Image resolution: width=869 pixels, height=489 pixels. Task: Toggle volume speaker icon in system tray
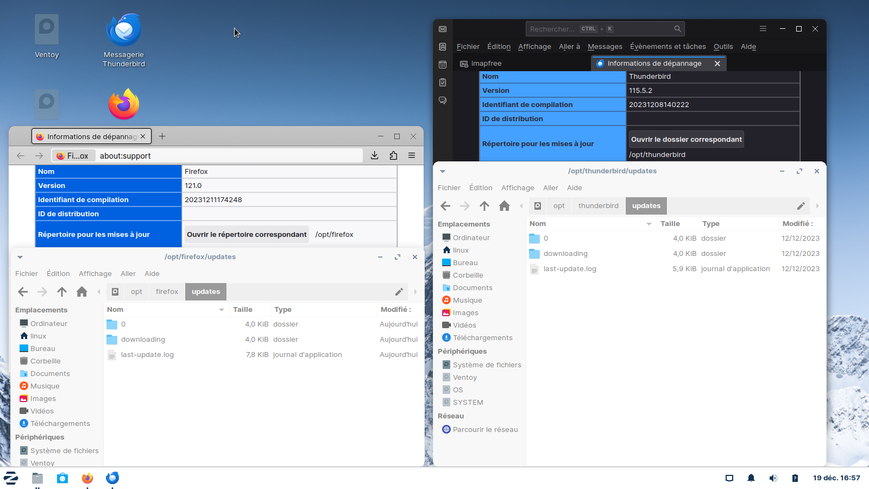tap(773, 478)
